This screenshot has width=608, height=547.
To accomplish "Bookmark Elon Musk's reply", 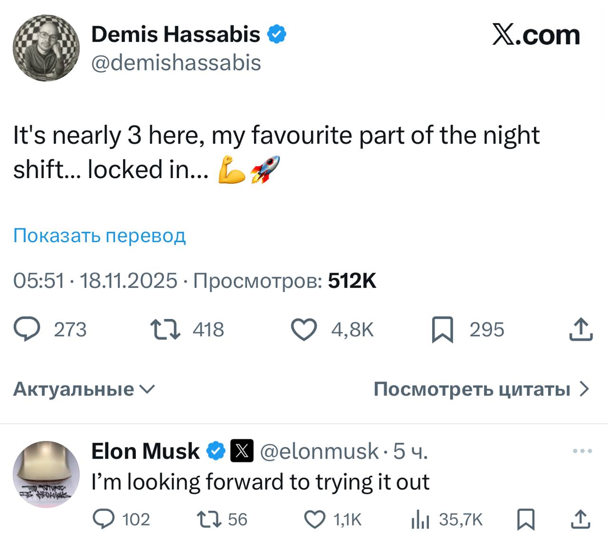I will click(526, 519).
